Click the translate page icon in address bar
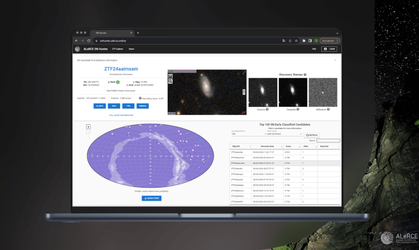This screenshot has width=419, height=250. (284, 41)
